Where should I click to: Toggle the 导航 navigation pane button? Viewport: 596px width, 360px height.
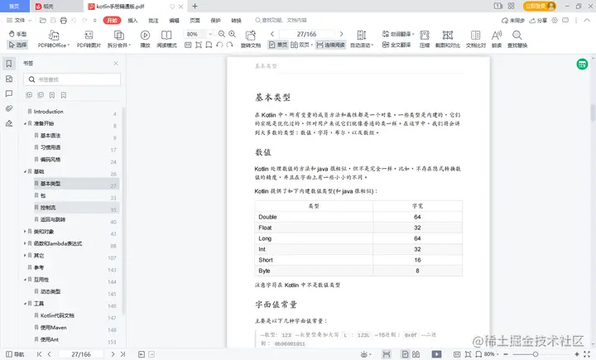coord(15,354)
